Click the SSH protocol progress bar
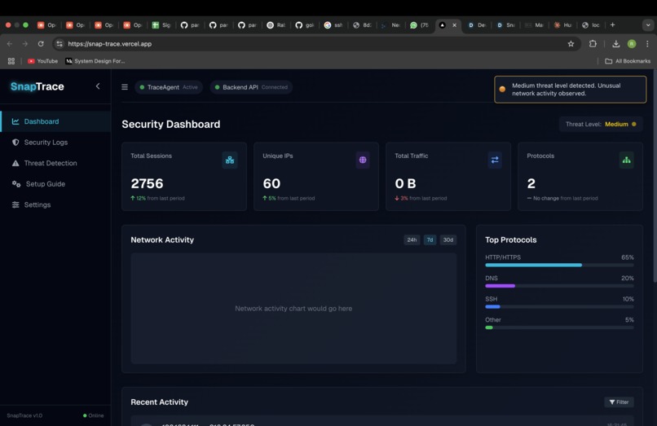 tap(559, 307)
